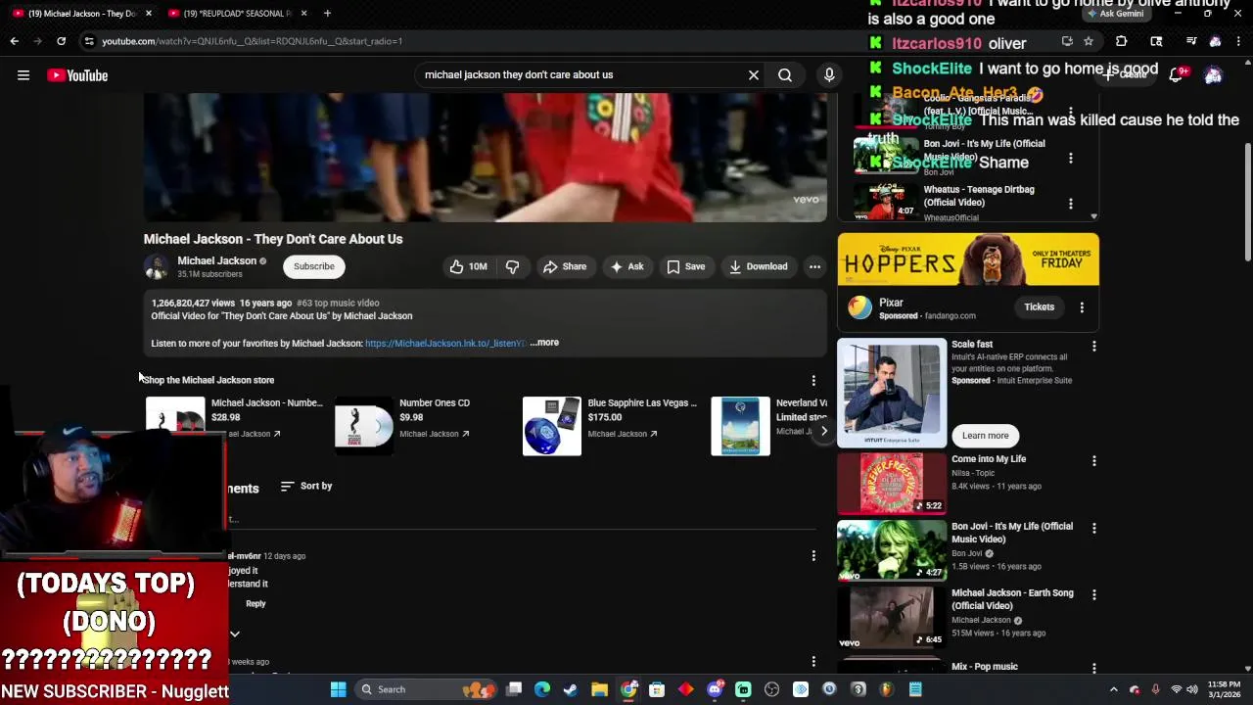Subscribe to the Michael Jackson channel
The width and height of the screenshot is (1253, 705).
coord(314,266)
